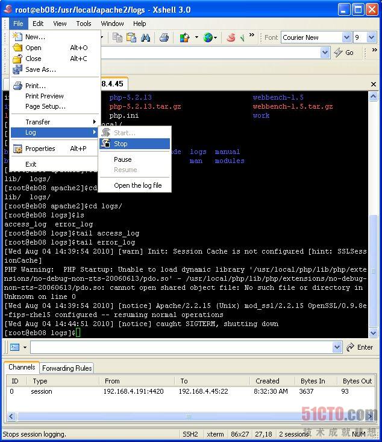Open the Transfer submenu
This screenshot has width=382, height=442.
(55, 122)
